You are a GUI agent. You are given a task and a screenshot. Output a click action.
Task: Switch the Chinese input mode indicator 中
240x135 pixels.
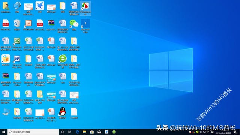click(208, 132)
